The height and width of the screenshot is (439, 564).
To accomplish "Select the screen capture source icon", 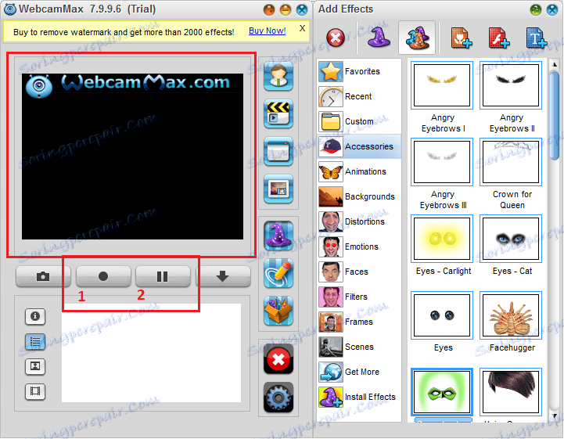I will click(x=278, y=151).
